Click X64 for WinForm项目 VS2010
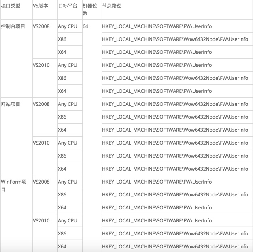 70,246
